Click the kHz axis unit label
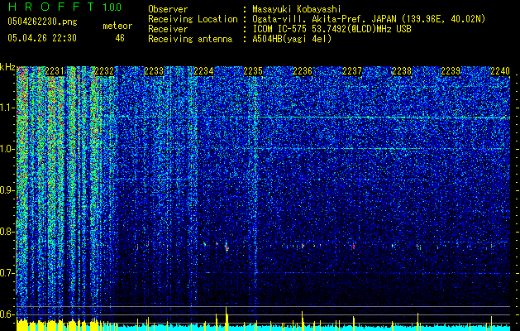The width and height of the screenshot is (520, 331). pyautogui.click(x=7, y=67)
